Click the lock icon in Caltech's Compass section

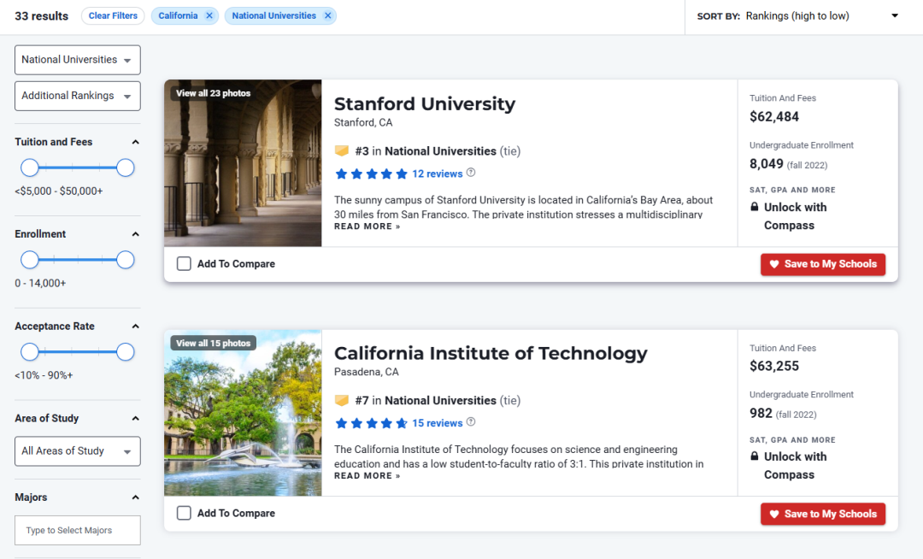point(754,456)
